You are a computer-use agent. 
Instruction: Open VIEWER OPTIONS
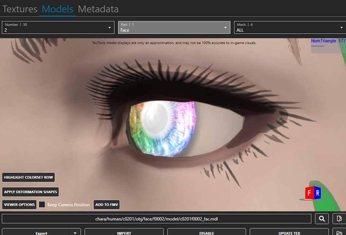[x=19, y=204]
